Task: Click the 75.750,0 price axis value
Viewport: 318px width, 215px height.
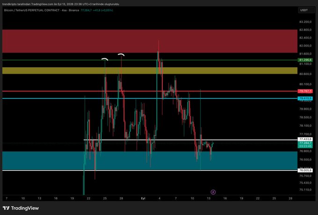Action: tap(305, 176)
